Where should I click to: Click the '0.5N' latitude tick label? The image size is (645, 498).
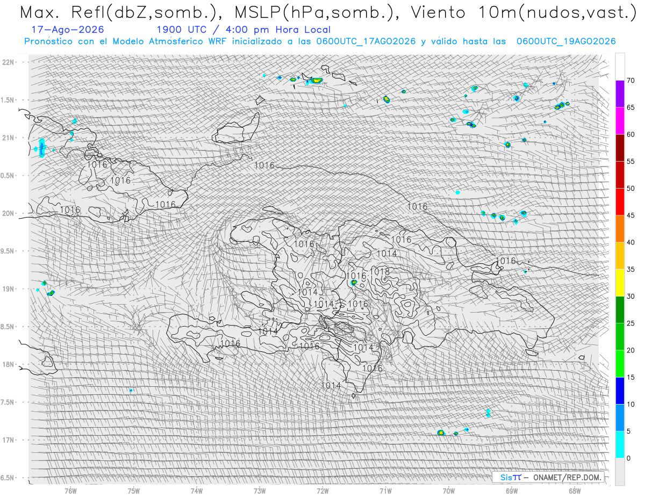pos(8,176)
